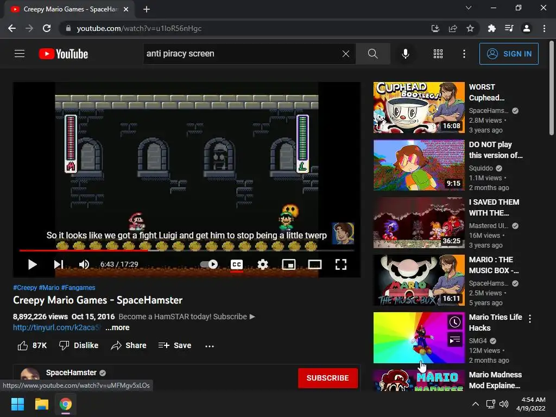556x417 pixels.
Task: Open more actions ellipsis under the video
Action: click(x=210, y=346)
